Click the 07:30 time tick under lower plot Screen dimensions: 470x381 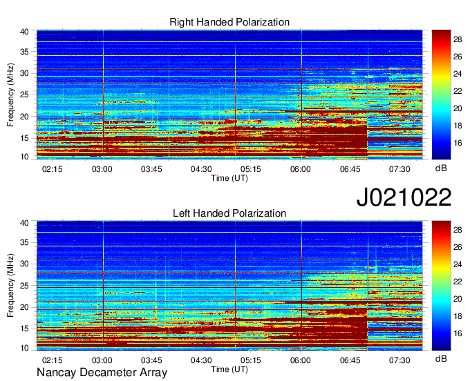coord(399,360)
